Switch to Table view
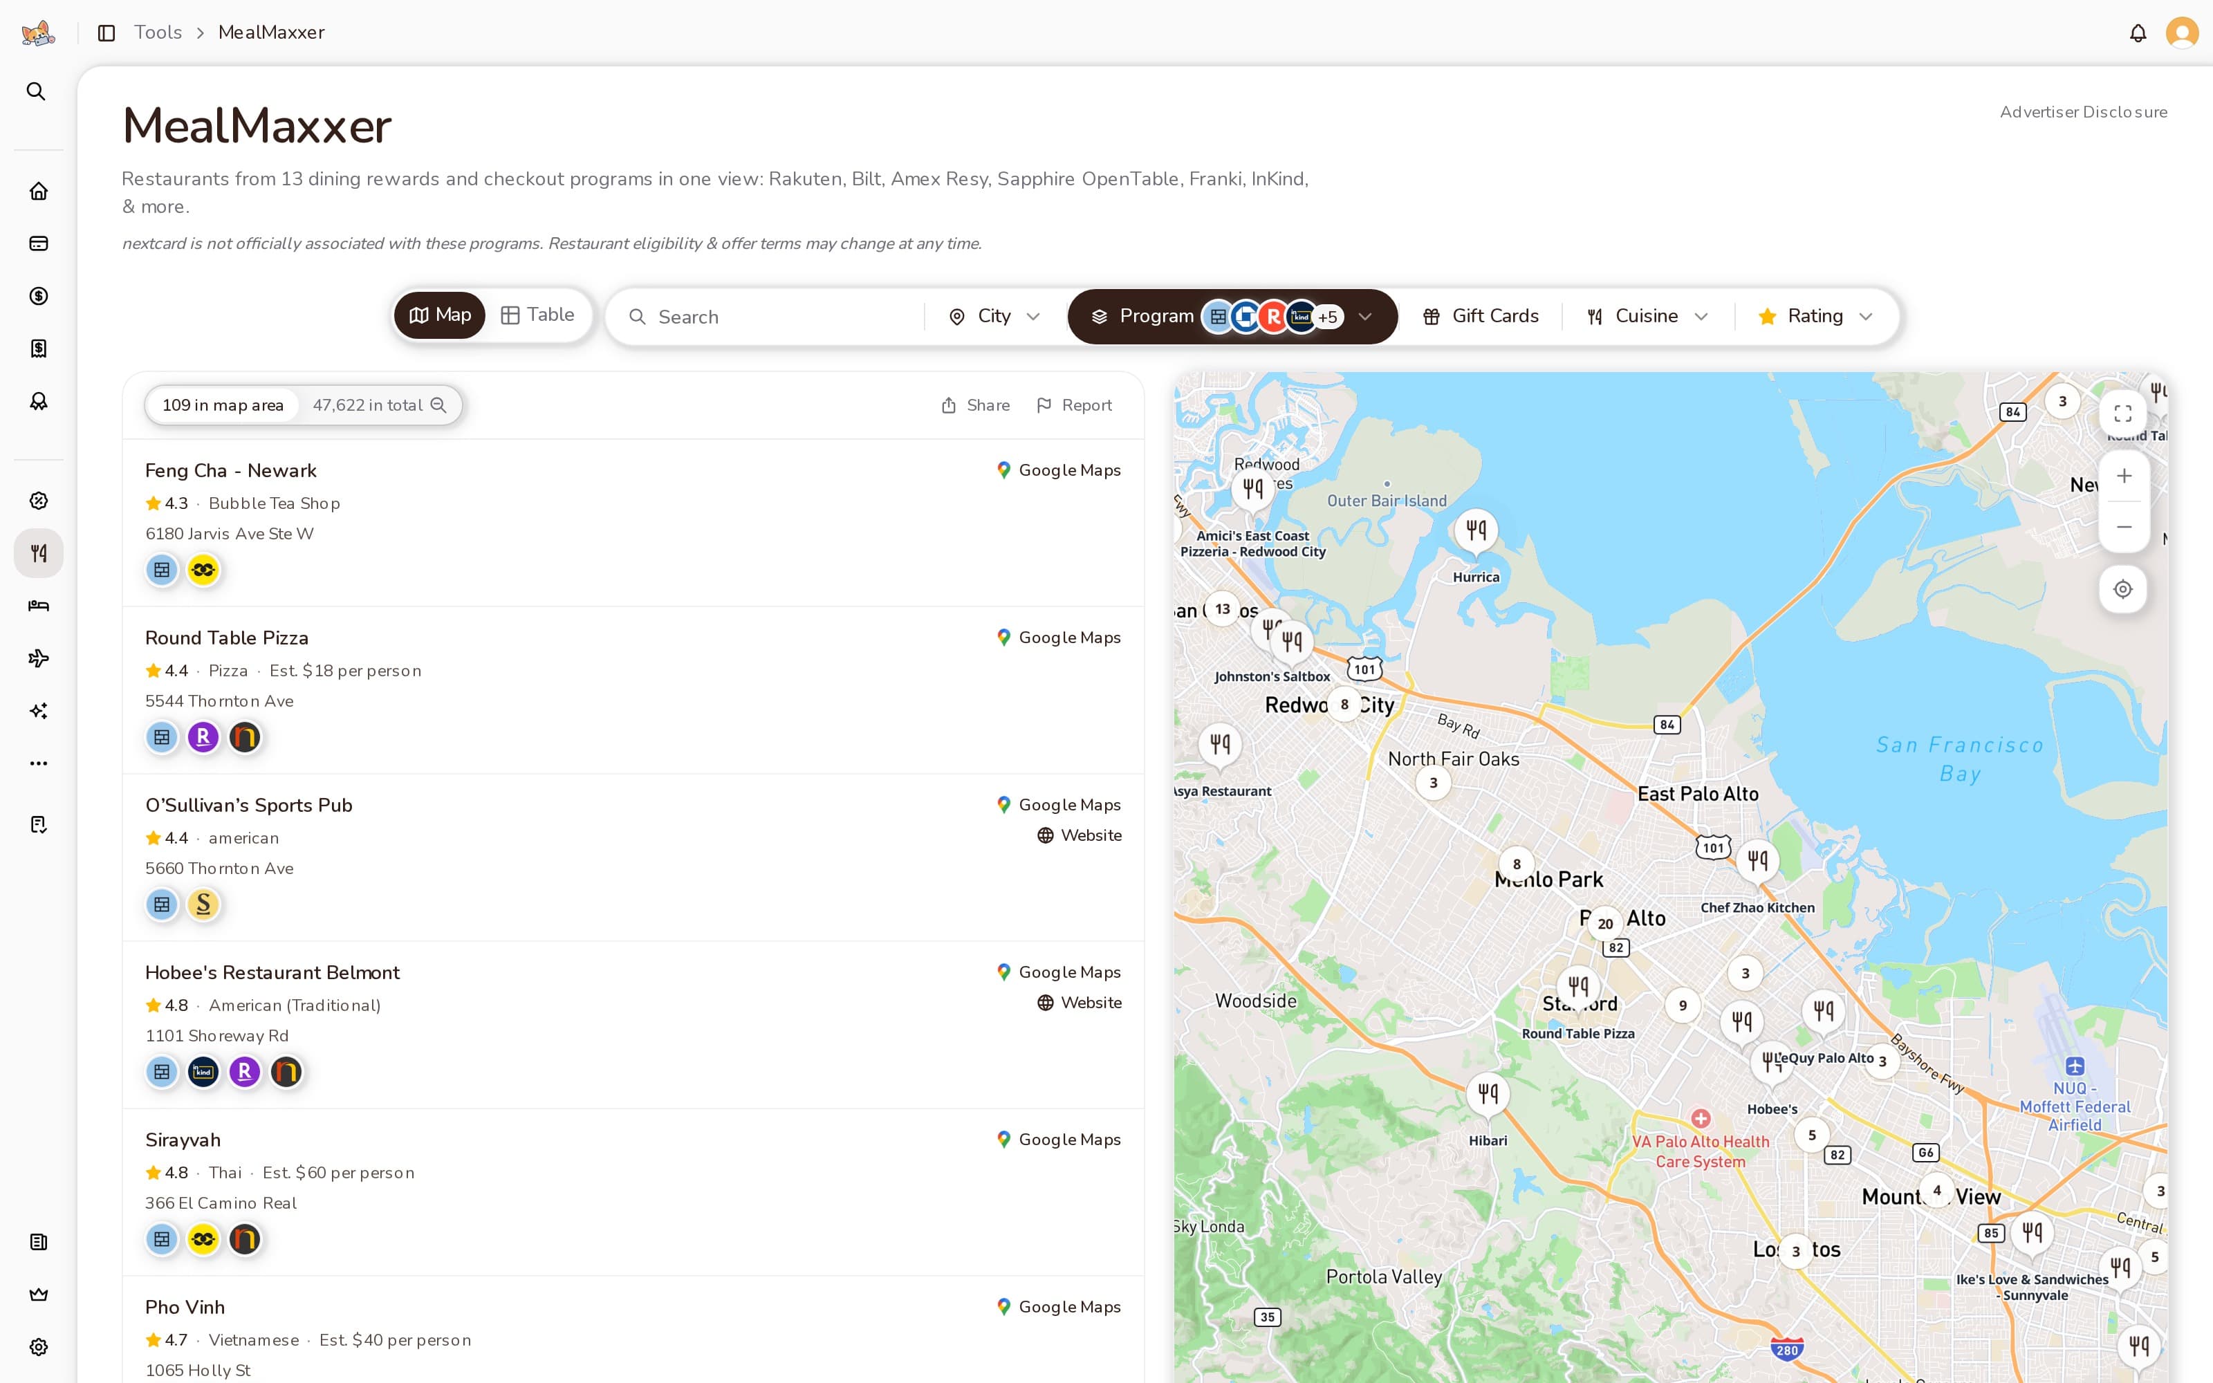Image resolution: width=2213 pixels, height=1383 pixels. [538, 315]
